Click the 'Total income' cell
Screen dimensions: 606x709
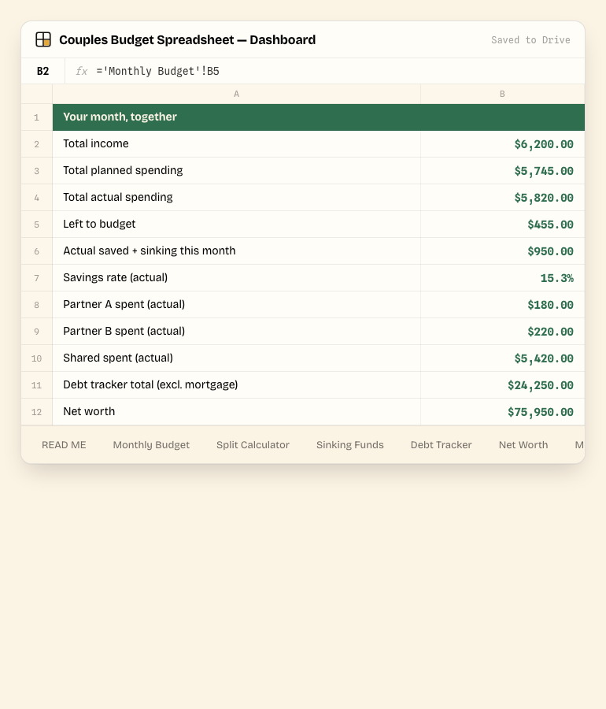click(237, 144)
